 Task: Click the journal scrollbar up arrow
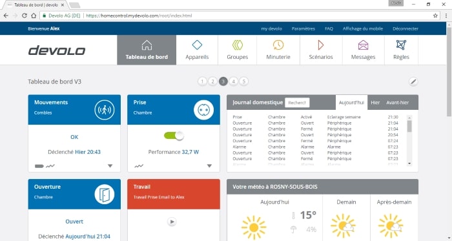coord(409,118)
